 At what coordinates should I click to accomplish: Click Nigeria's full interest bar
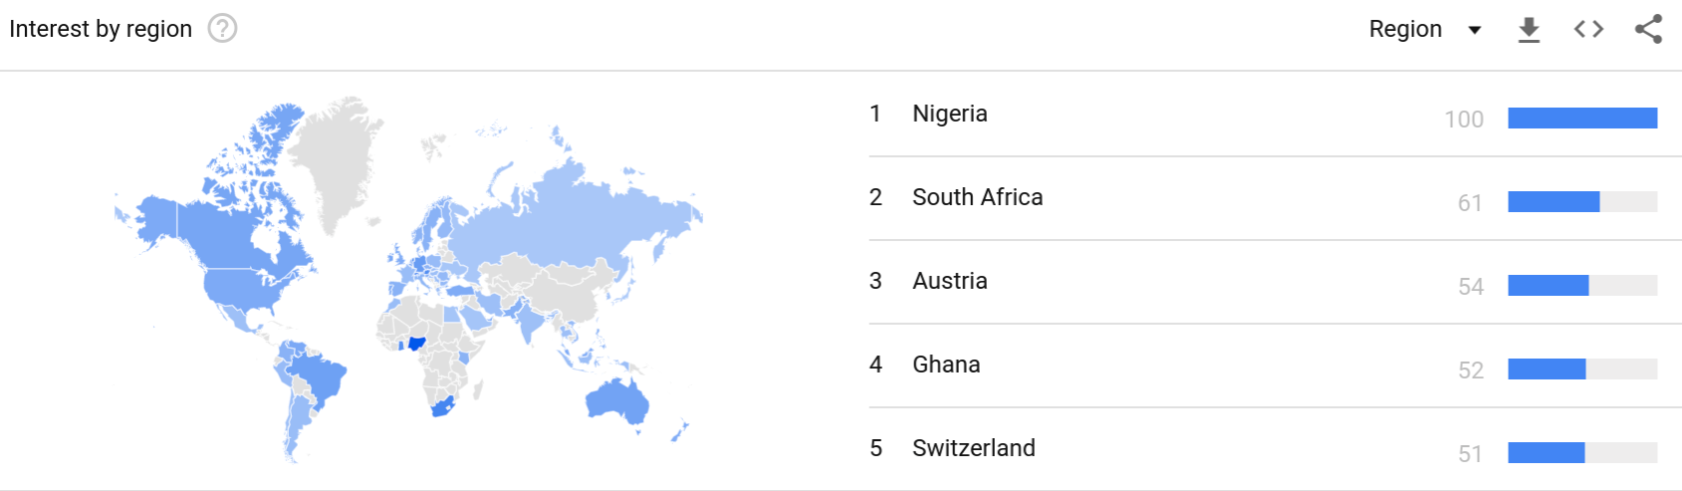[1582, 119]
